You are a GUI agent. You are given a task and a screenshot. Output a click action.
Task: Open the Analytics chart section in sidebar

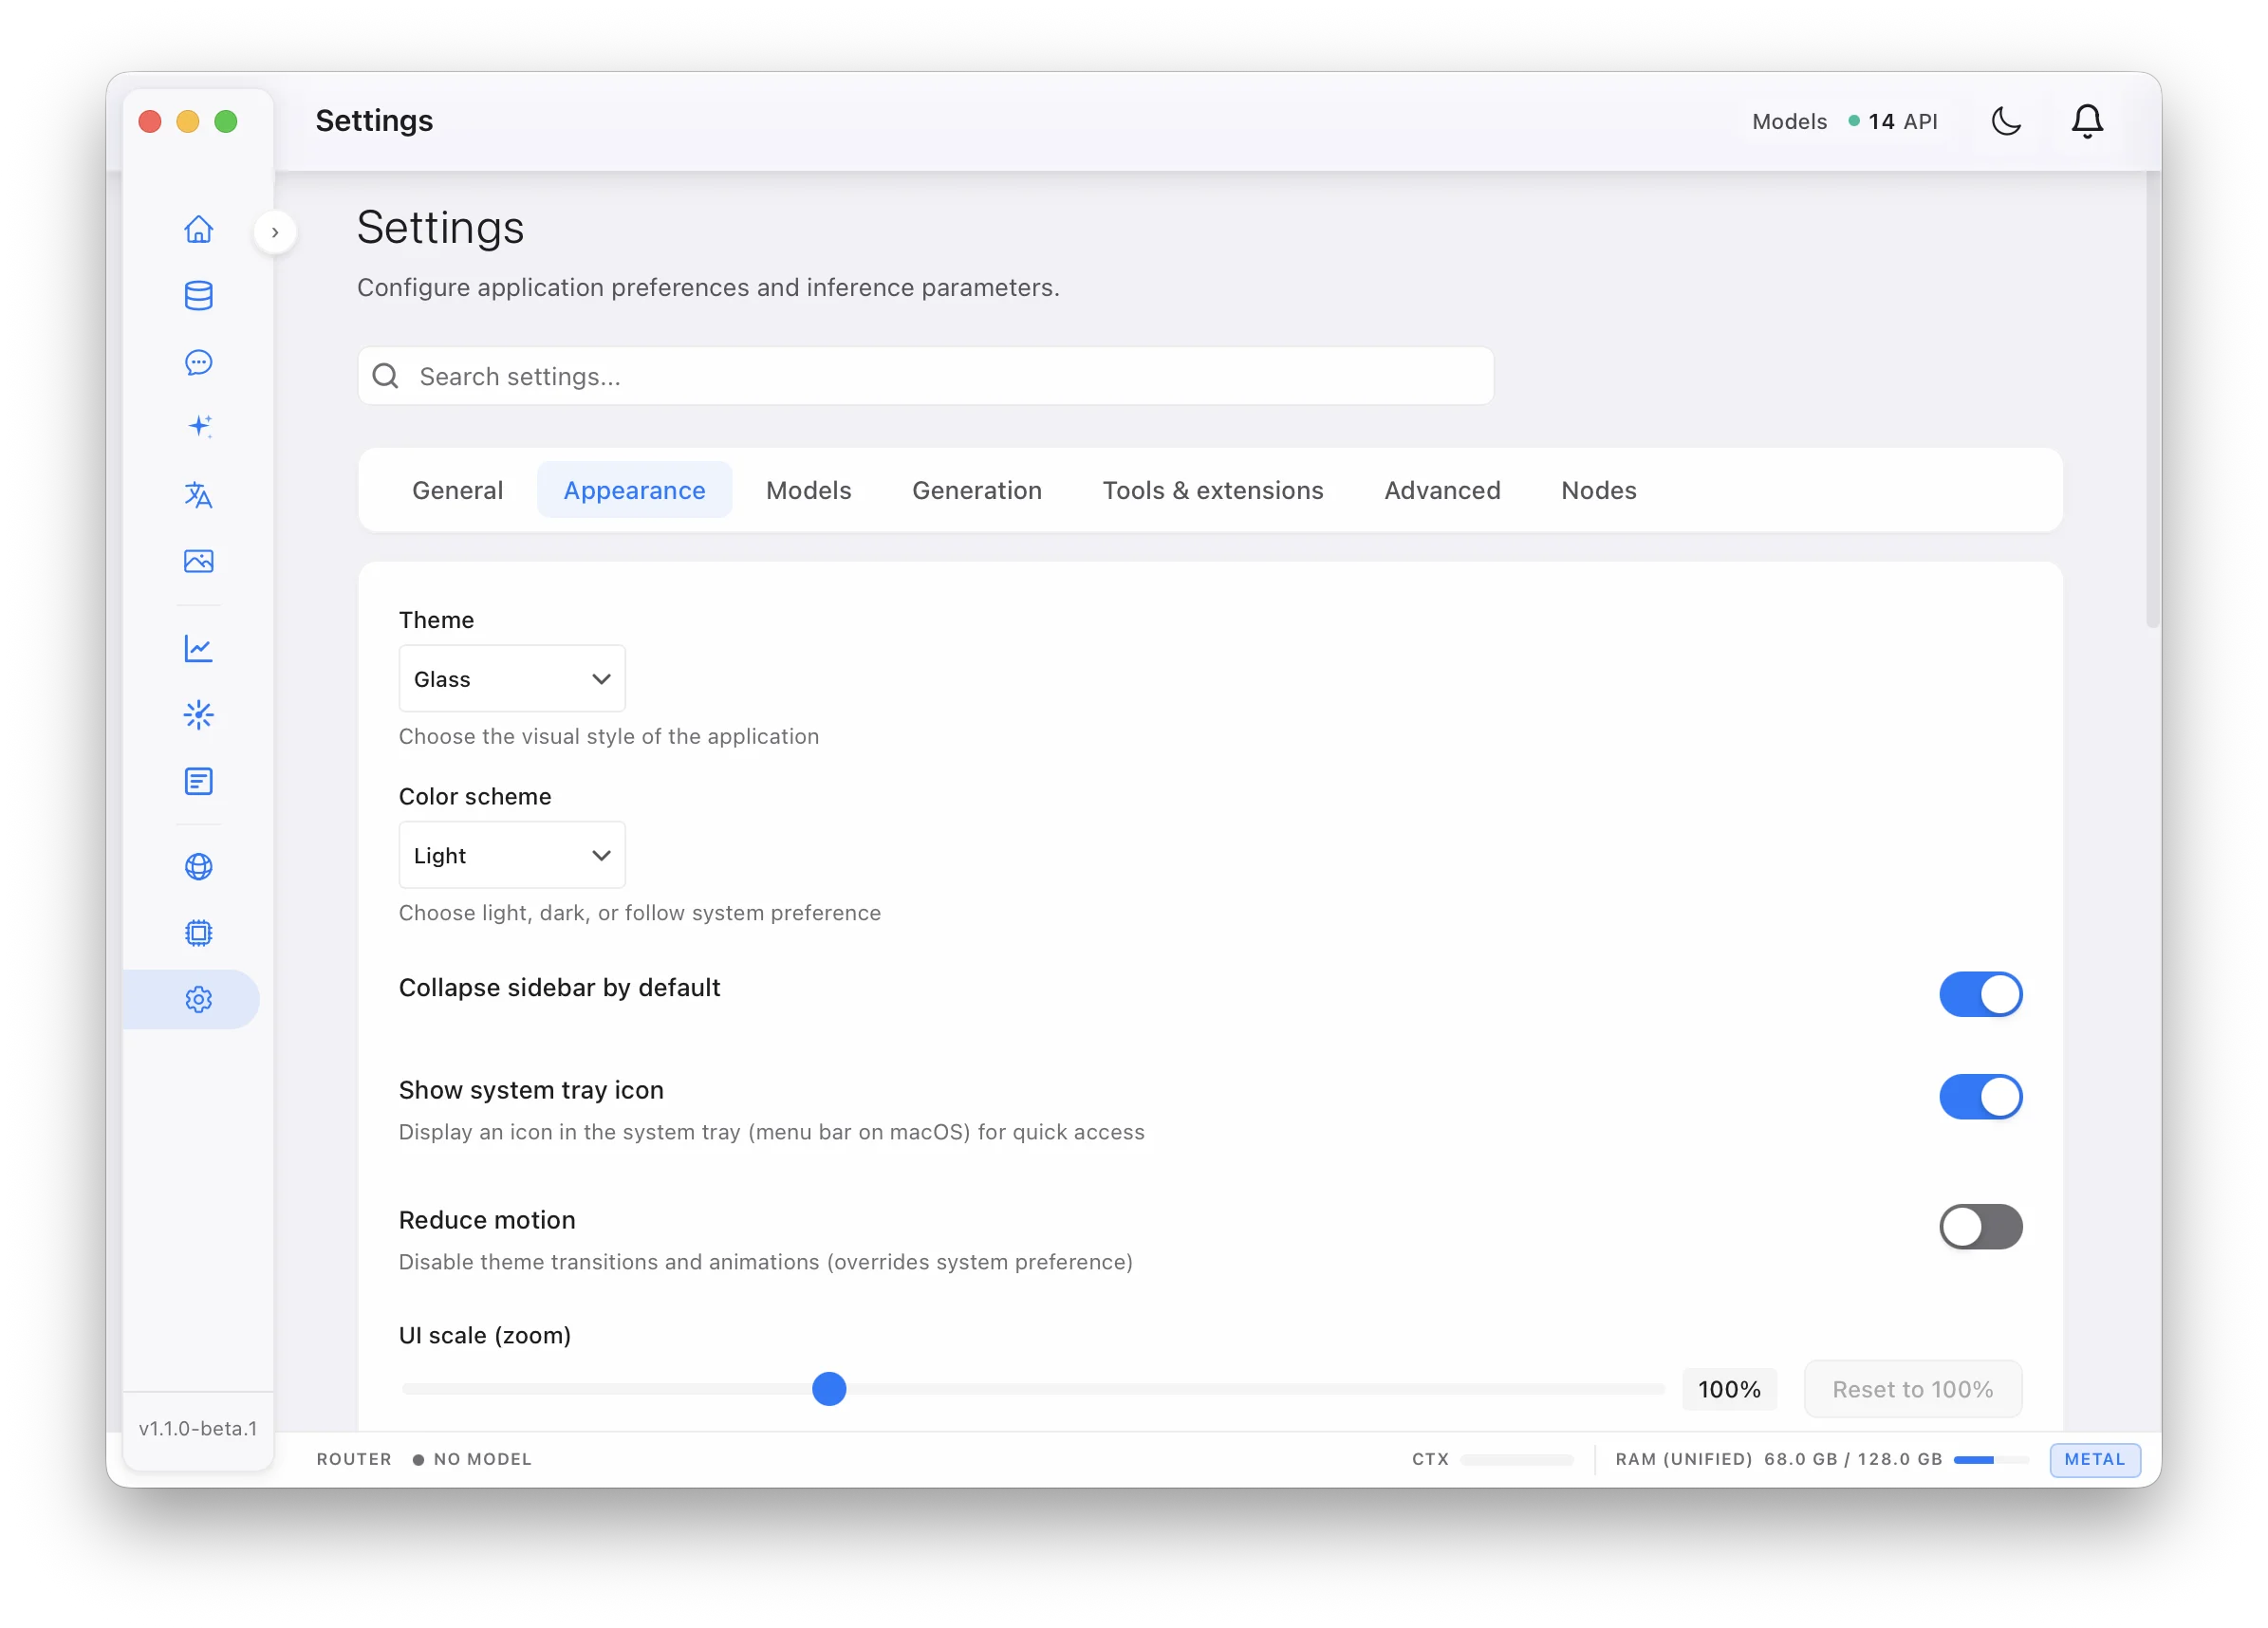[199, 648]
